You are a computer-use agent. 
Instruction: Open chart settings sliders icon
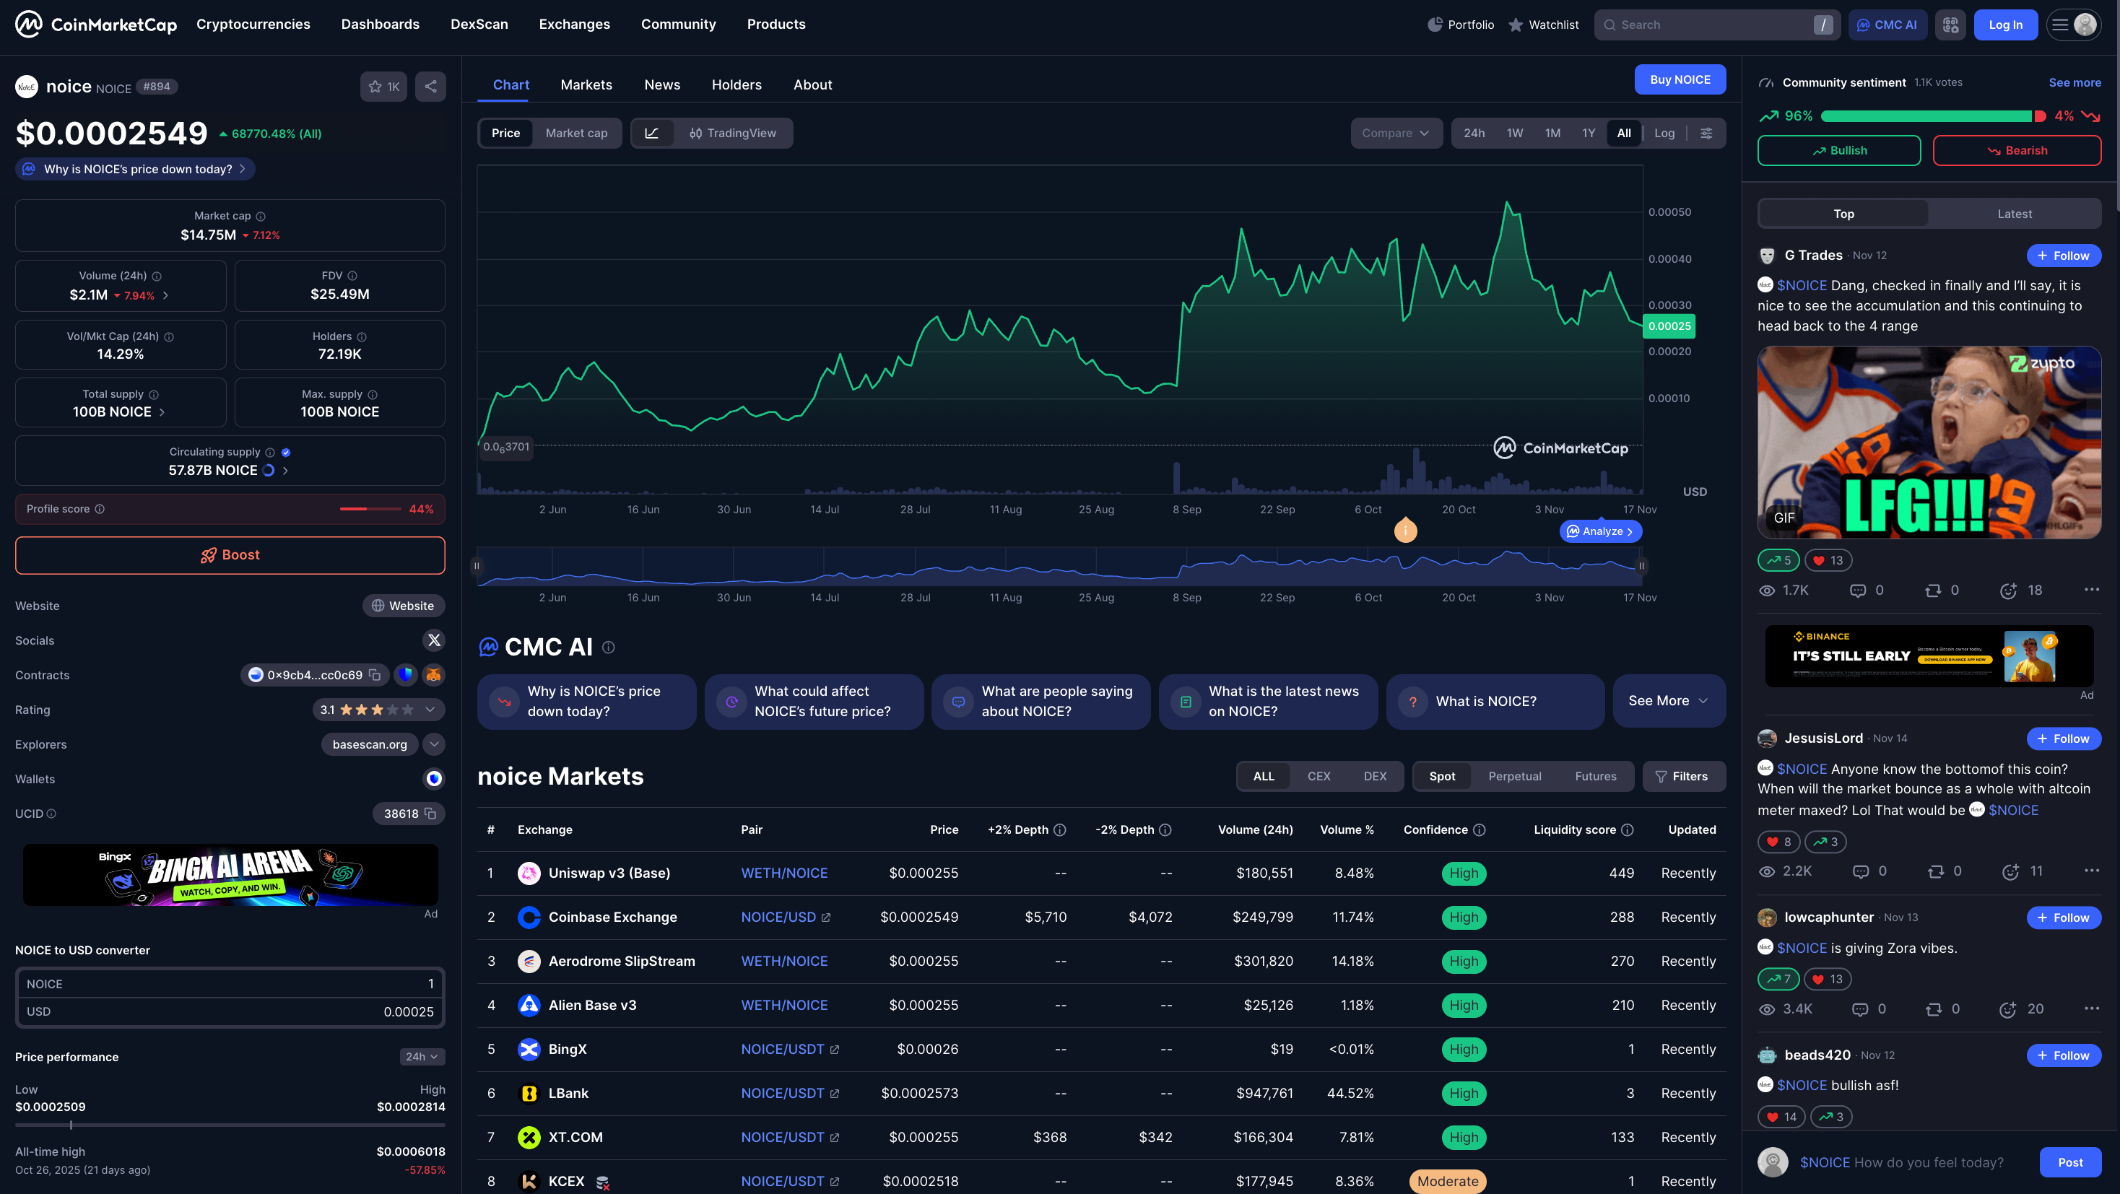(1706, 134)
